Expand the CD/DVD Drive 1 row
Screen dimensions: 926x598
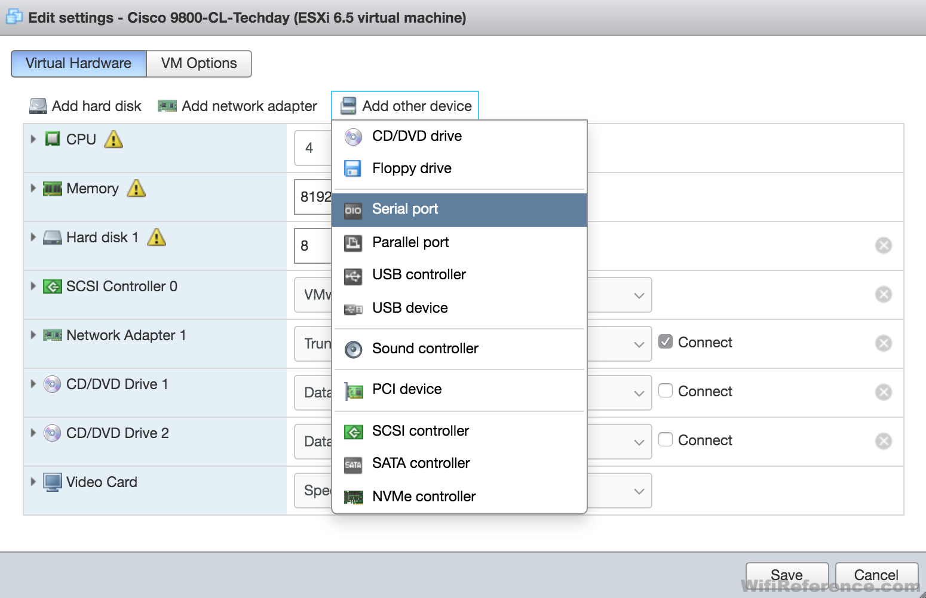33,384
